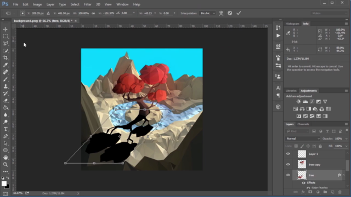Select the Healing Brush tool
The height and width of the screenshot is (197, 351).
(5, 72)
